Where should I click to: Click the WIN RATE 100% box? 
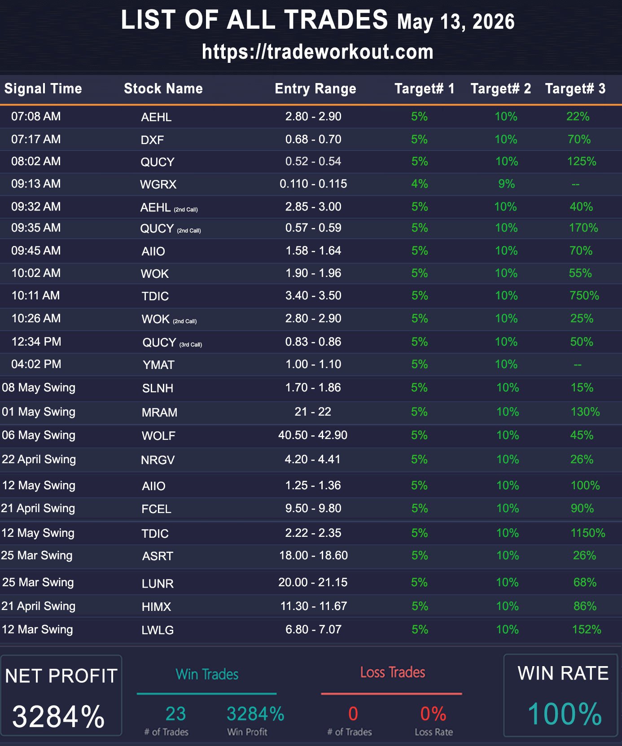pos(561,695)
